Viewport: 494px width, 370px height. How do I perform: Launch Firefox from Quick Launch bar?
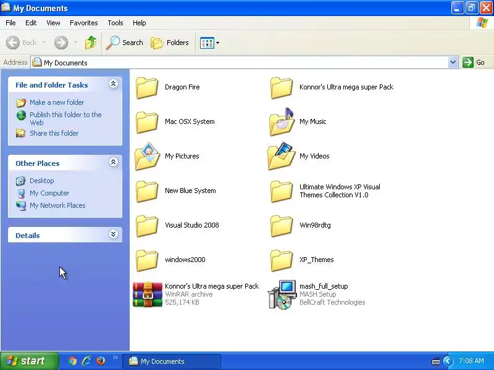point(101,361)
